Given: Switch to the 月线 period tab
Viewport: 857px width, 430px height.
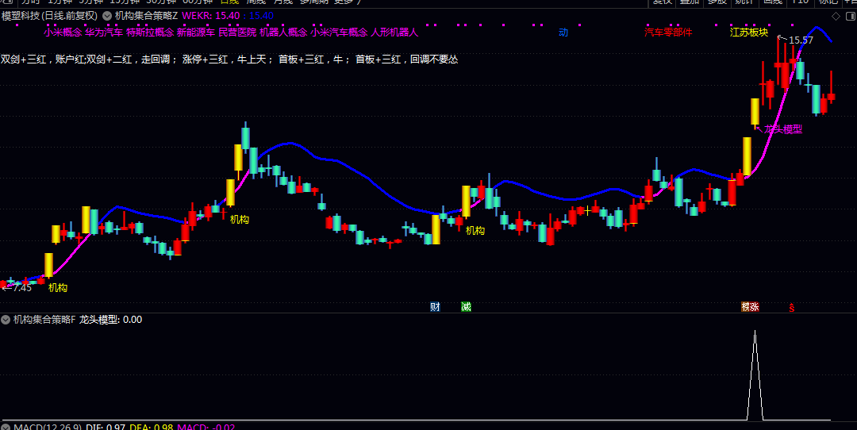Looking at the screenshot, I should [x=283, y=2].
